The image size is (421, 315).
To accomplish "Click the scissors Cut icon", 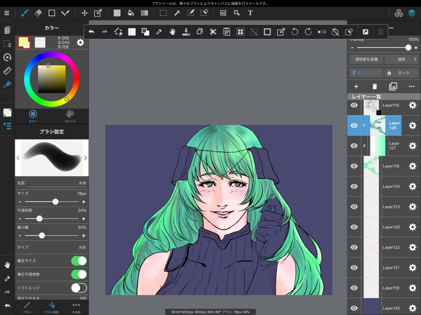I will click(x=213, y=32).
